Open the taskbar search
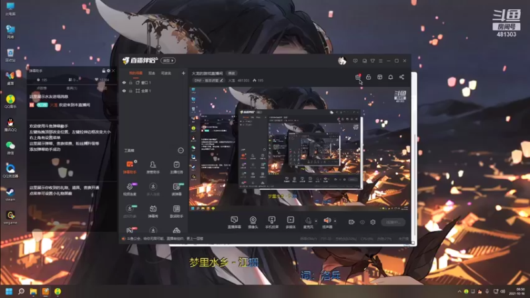This screenshot has height=298, width=530. (21, 291)
